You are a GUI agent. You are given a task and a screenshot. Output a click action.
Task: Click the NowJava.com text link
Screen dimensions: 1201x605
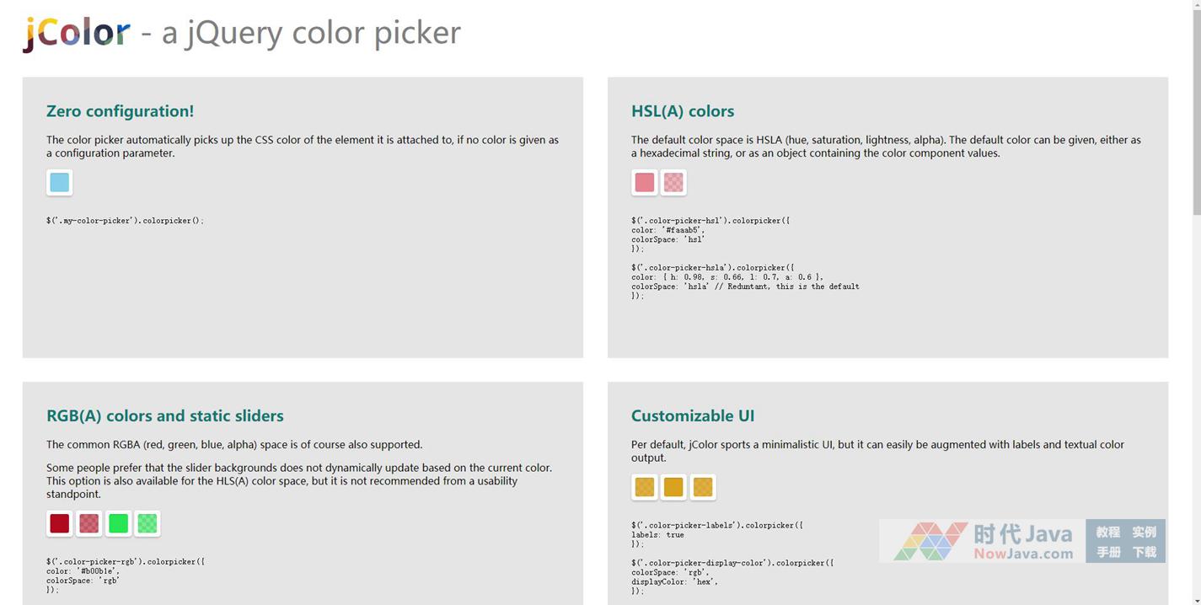click(1023, 554)
